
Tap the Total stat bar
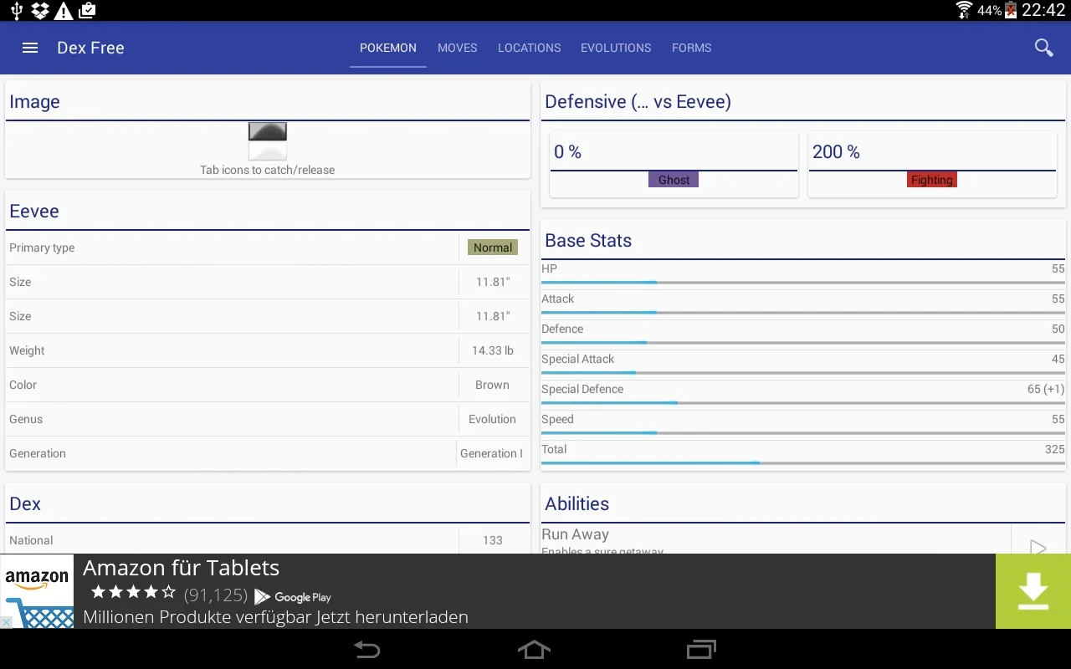click(803, 463)
